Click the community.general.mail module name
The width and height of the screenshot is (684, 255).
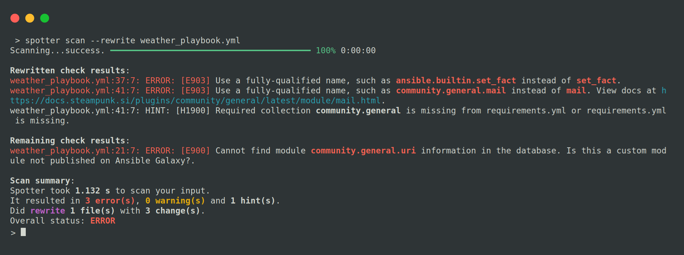click(x=451, y=91)
